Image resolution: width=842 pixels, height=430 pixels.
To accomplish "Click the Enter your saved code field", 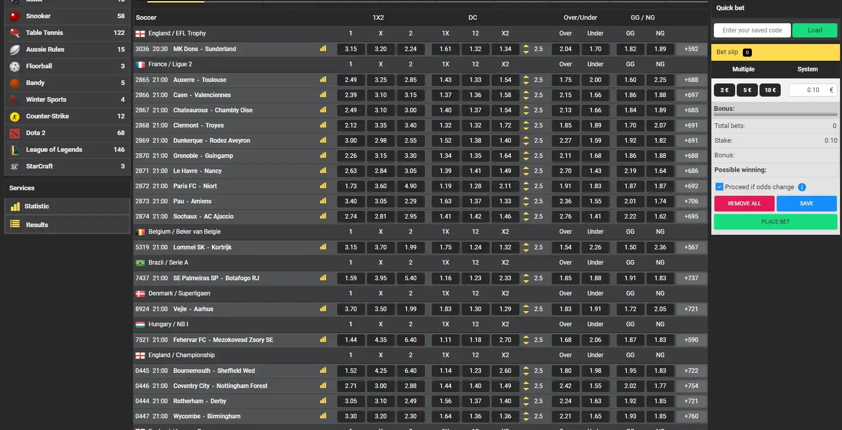I will tap(752, 30).
